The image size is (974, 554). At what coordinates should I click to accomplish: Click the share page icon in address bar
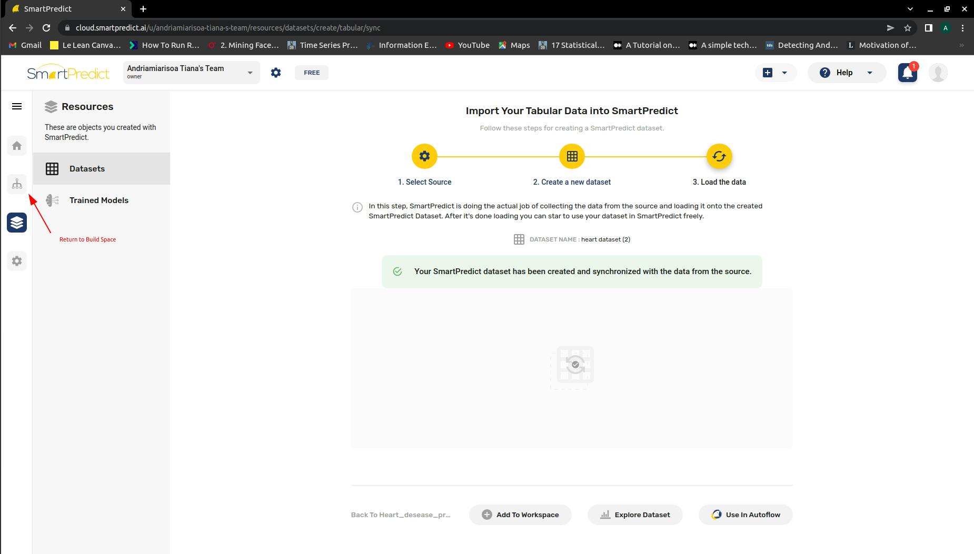coord(890,28)
